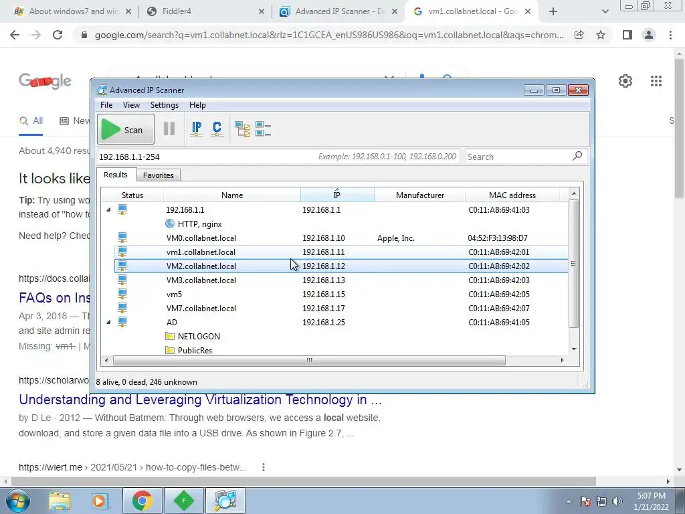Collapse the AD device row
This screenshot has width=685, height=514.
coord(109,322)
